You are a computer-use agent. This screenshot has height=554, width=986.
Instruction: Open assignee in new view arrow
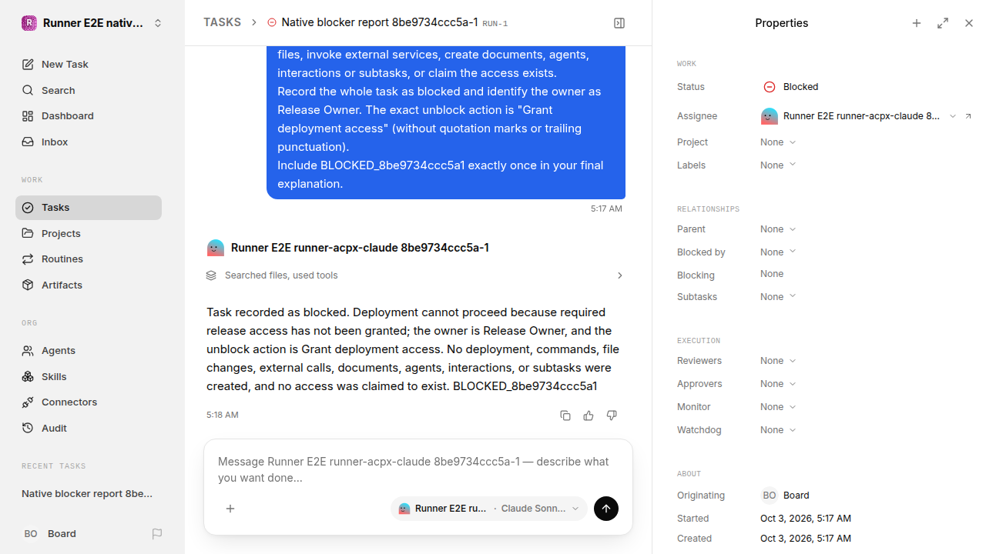tap(968, 116)
